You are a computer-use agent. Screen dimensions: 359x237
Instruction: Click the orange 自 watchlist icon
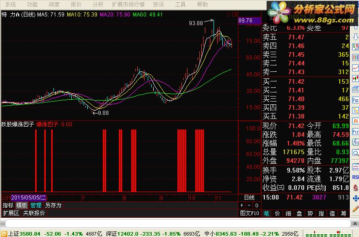pyautogui.click(x=355, y=121)
